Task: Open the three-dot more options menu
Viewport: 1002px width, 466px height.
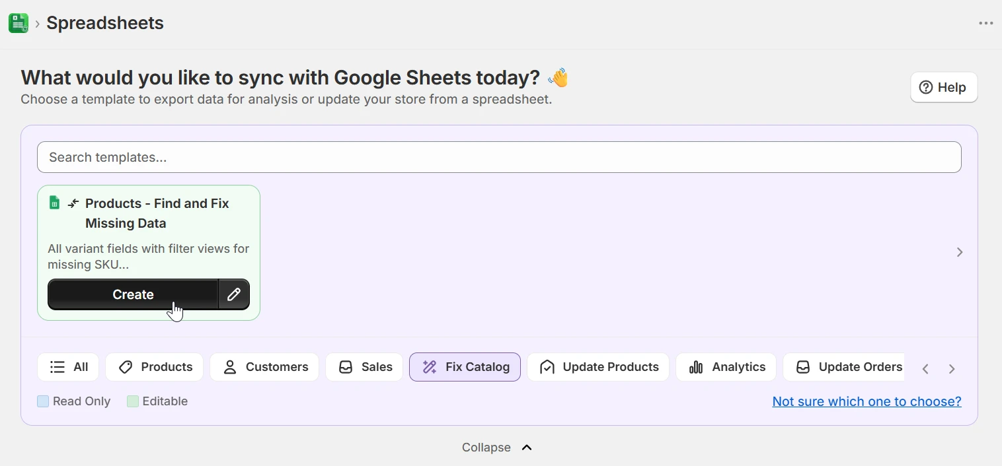Action: [x=986, y=23]
